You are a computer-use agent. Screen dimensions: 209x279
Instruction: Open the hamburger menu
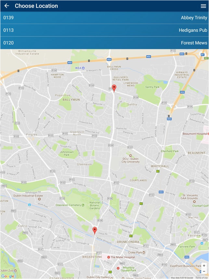(x=203, y=6)
